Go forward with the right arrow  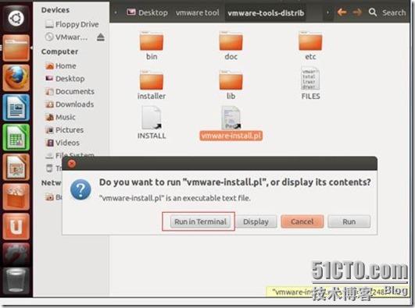click(356, 12)
